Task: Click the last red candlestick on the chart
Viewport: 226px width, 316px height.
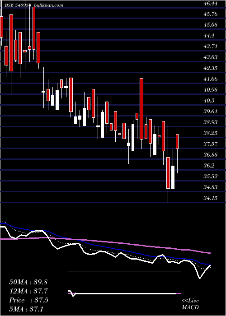Action: 177,141
